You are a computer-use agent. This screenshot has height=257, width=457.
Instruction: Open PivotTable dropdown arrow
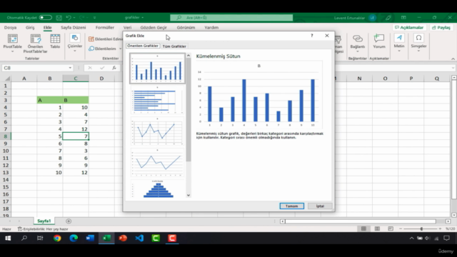coord(13,51)
